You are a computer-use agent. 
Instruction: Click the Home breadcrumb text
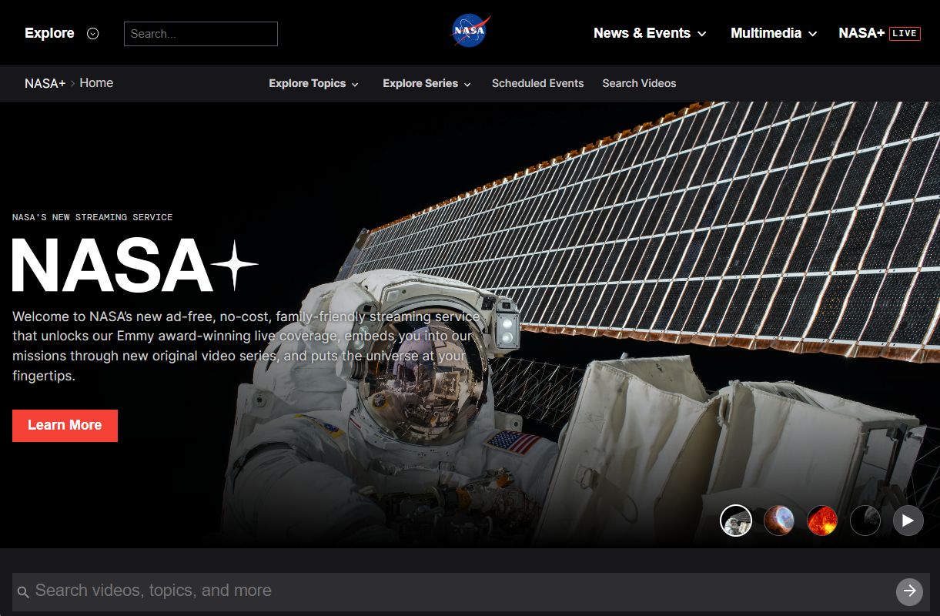click(x=96, y=83)
